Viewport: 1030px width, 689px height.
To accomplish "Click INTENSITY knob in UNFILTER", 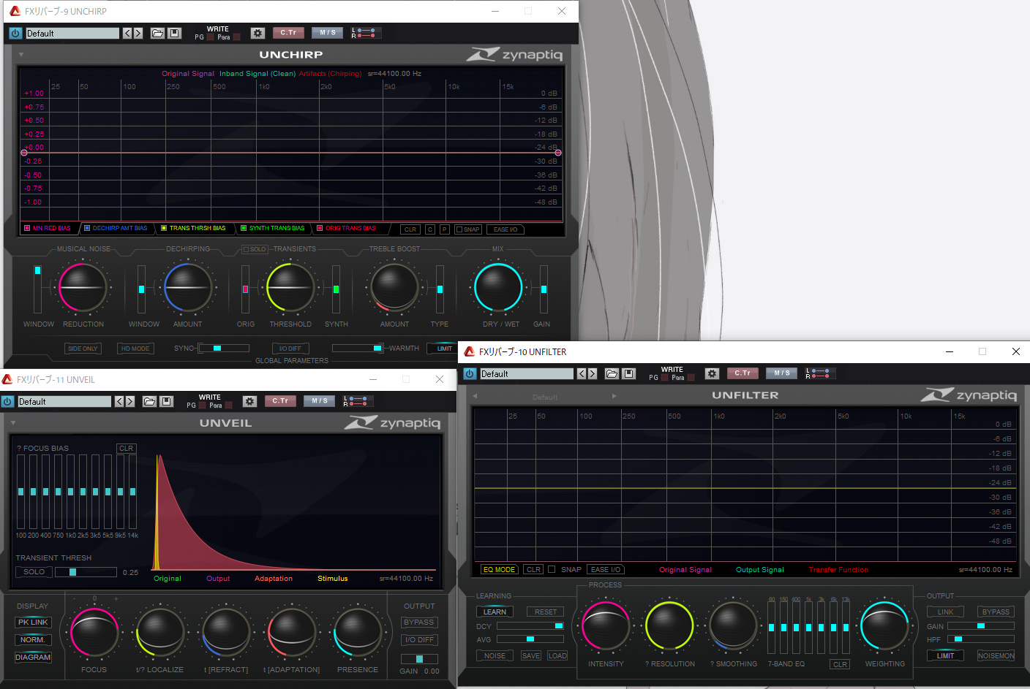I will [606, 626].
